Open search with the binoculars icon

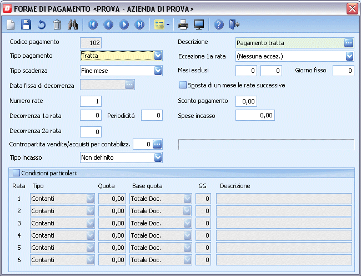click(x=73, y=24)
